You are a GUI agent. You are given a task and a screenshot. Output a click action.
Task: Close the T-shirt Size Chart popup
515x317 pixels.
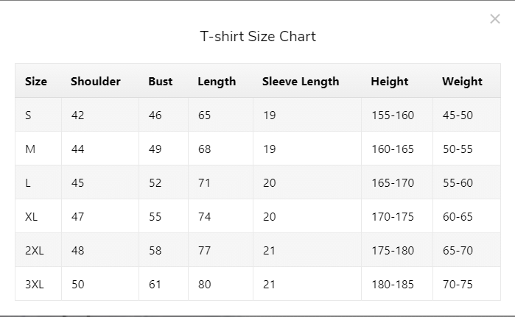click(x=494, y=19)
